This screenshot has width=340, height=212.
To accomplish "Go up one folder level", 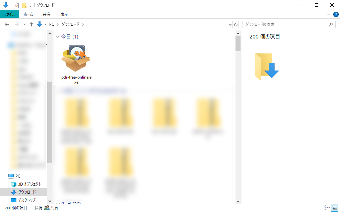I will tap(31, 24).
